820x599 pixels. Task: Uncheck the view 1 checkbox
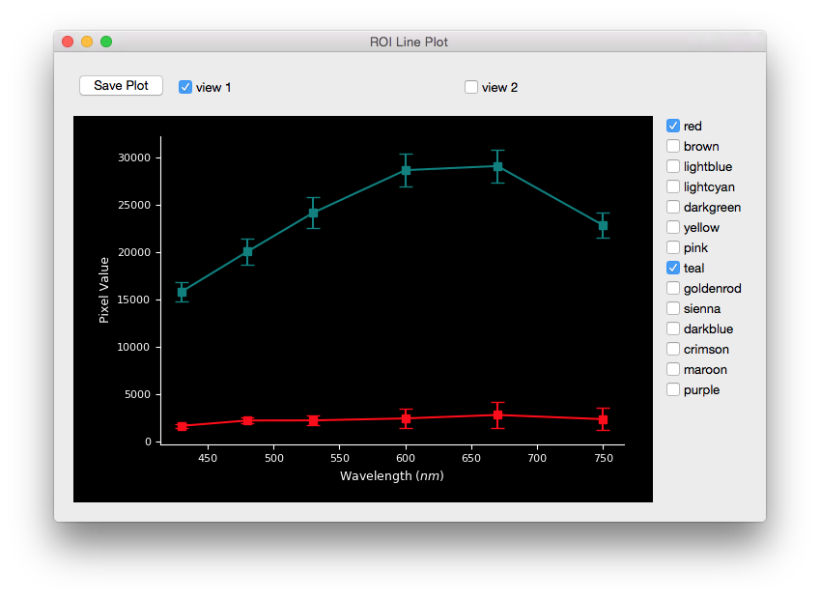185,87
